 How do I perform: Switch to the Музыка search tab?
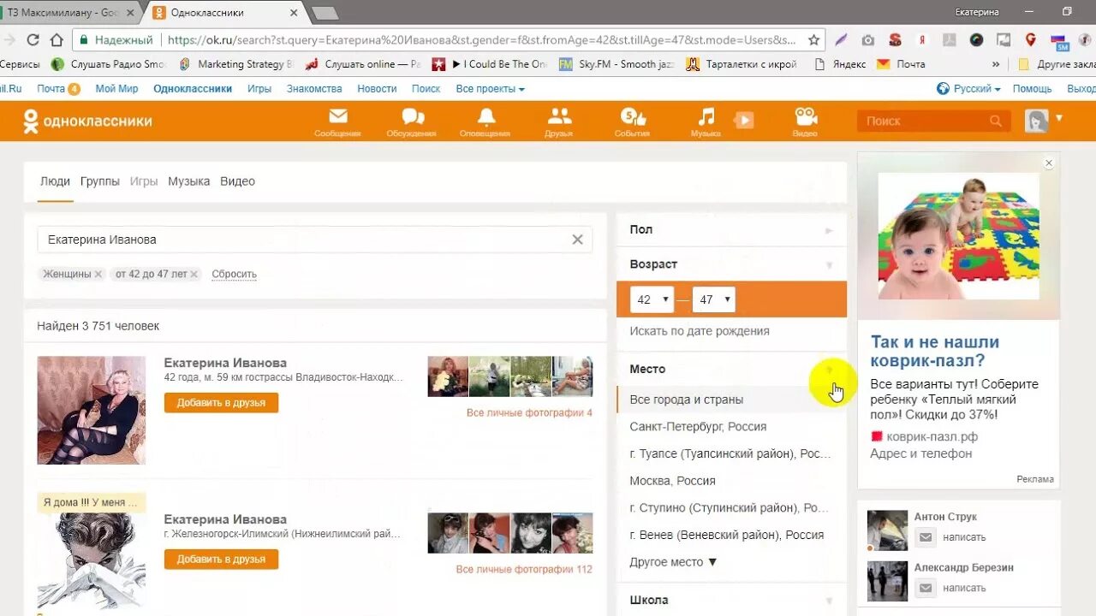pos(188,181)
